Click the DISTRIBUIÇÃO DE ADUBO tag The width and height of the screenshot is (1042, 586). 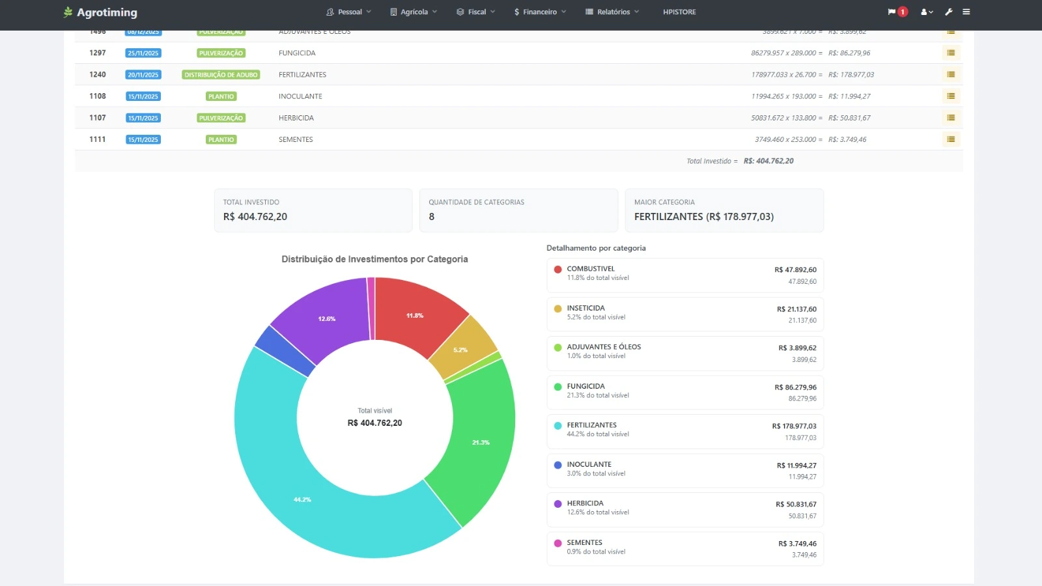221,75
